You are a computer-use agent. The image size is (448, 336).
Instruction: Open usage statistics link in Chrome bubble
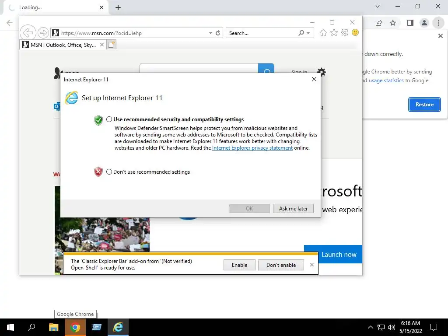(386, 80)
